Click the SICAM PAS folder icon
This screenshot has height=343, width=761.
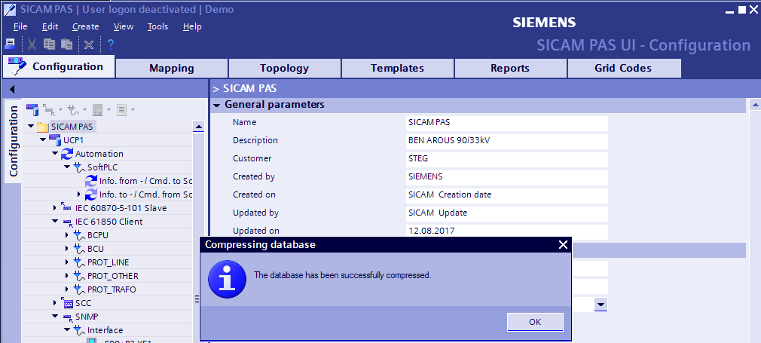(43, 127)
